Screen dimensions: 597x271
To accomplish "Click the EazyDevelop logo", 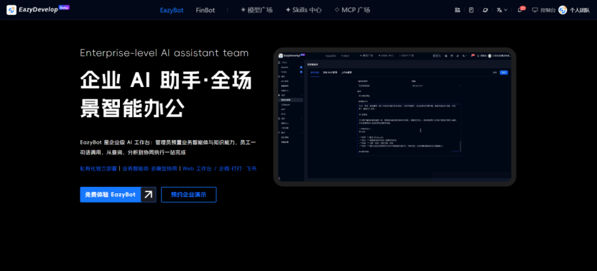I will 38,10.
